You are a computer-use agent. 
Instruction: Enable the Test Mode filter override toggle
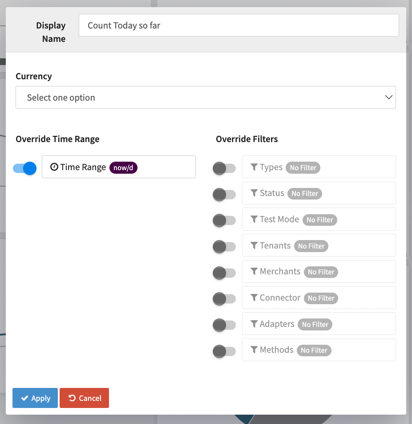pyautogui.click(x=224, y=220)
